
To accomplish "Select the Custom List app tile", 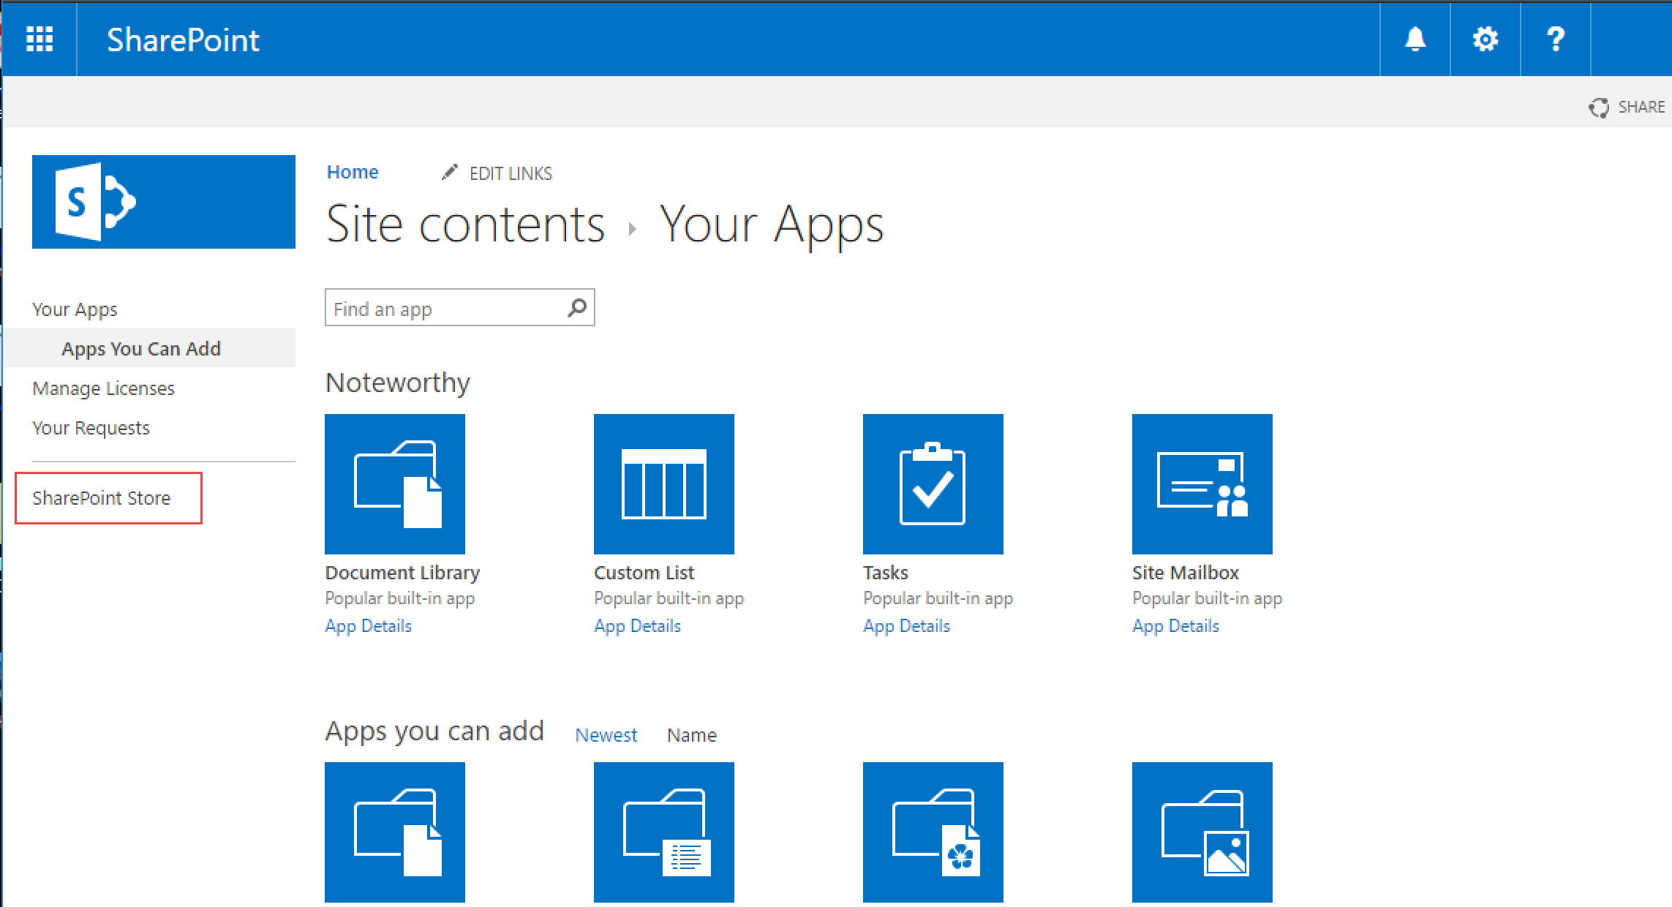I will [x=663, y=484].
